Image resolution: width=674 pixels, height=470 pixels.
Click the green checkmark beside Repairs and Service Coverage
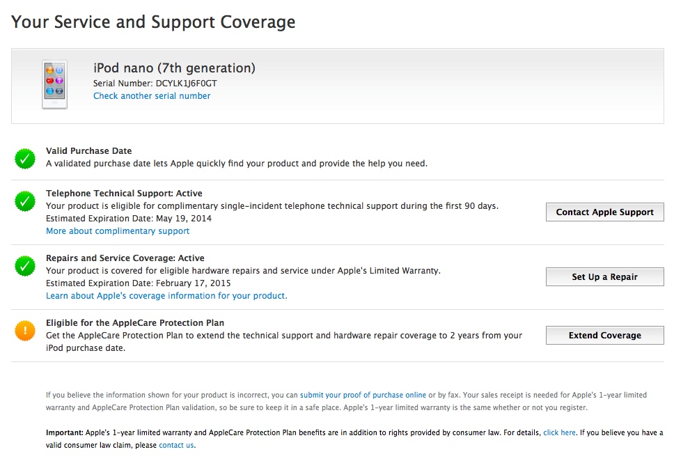pos(25,266)
